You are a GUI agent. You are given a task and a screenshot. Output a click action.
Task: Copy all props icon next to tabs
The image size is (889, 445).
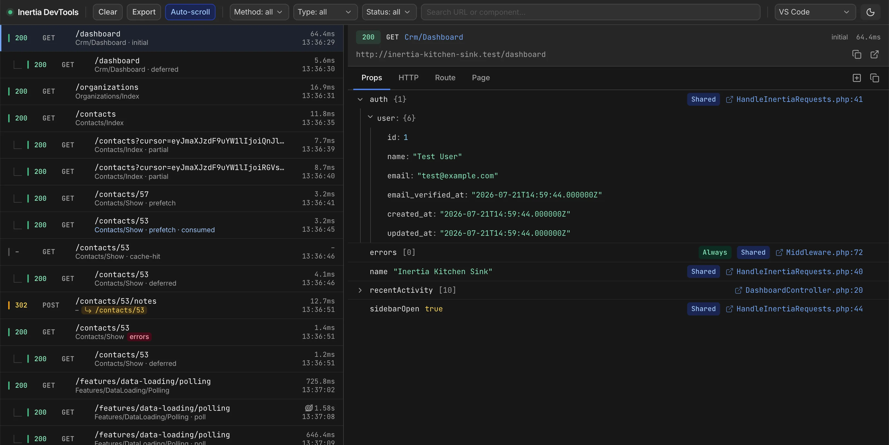[874, 78]
